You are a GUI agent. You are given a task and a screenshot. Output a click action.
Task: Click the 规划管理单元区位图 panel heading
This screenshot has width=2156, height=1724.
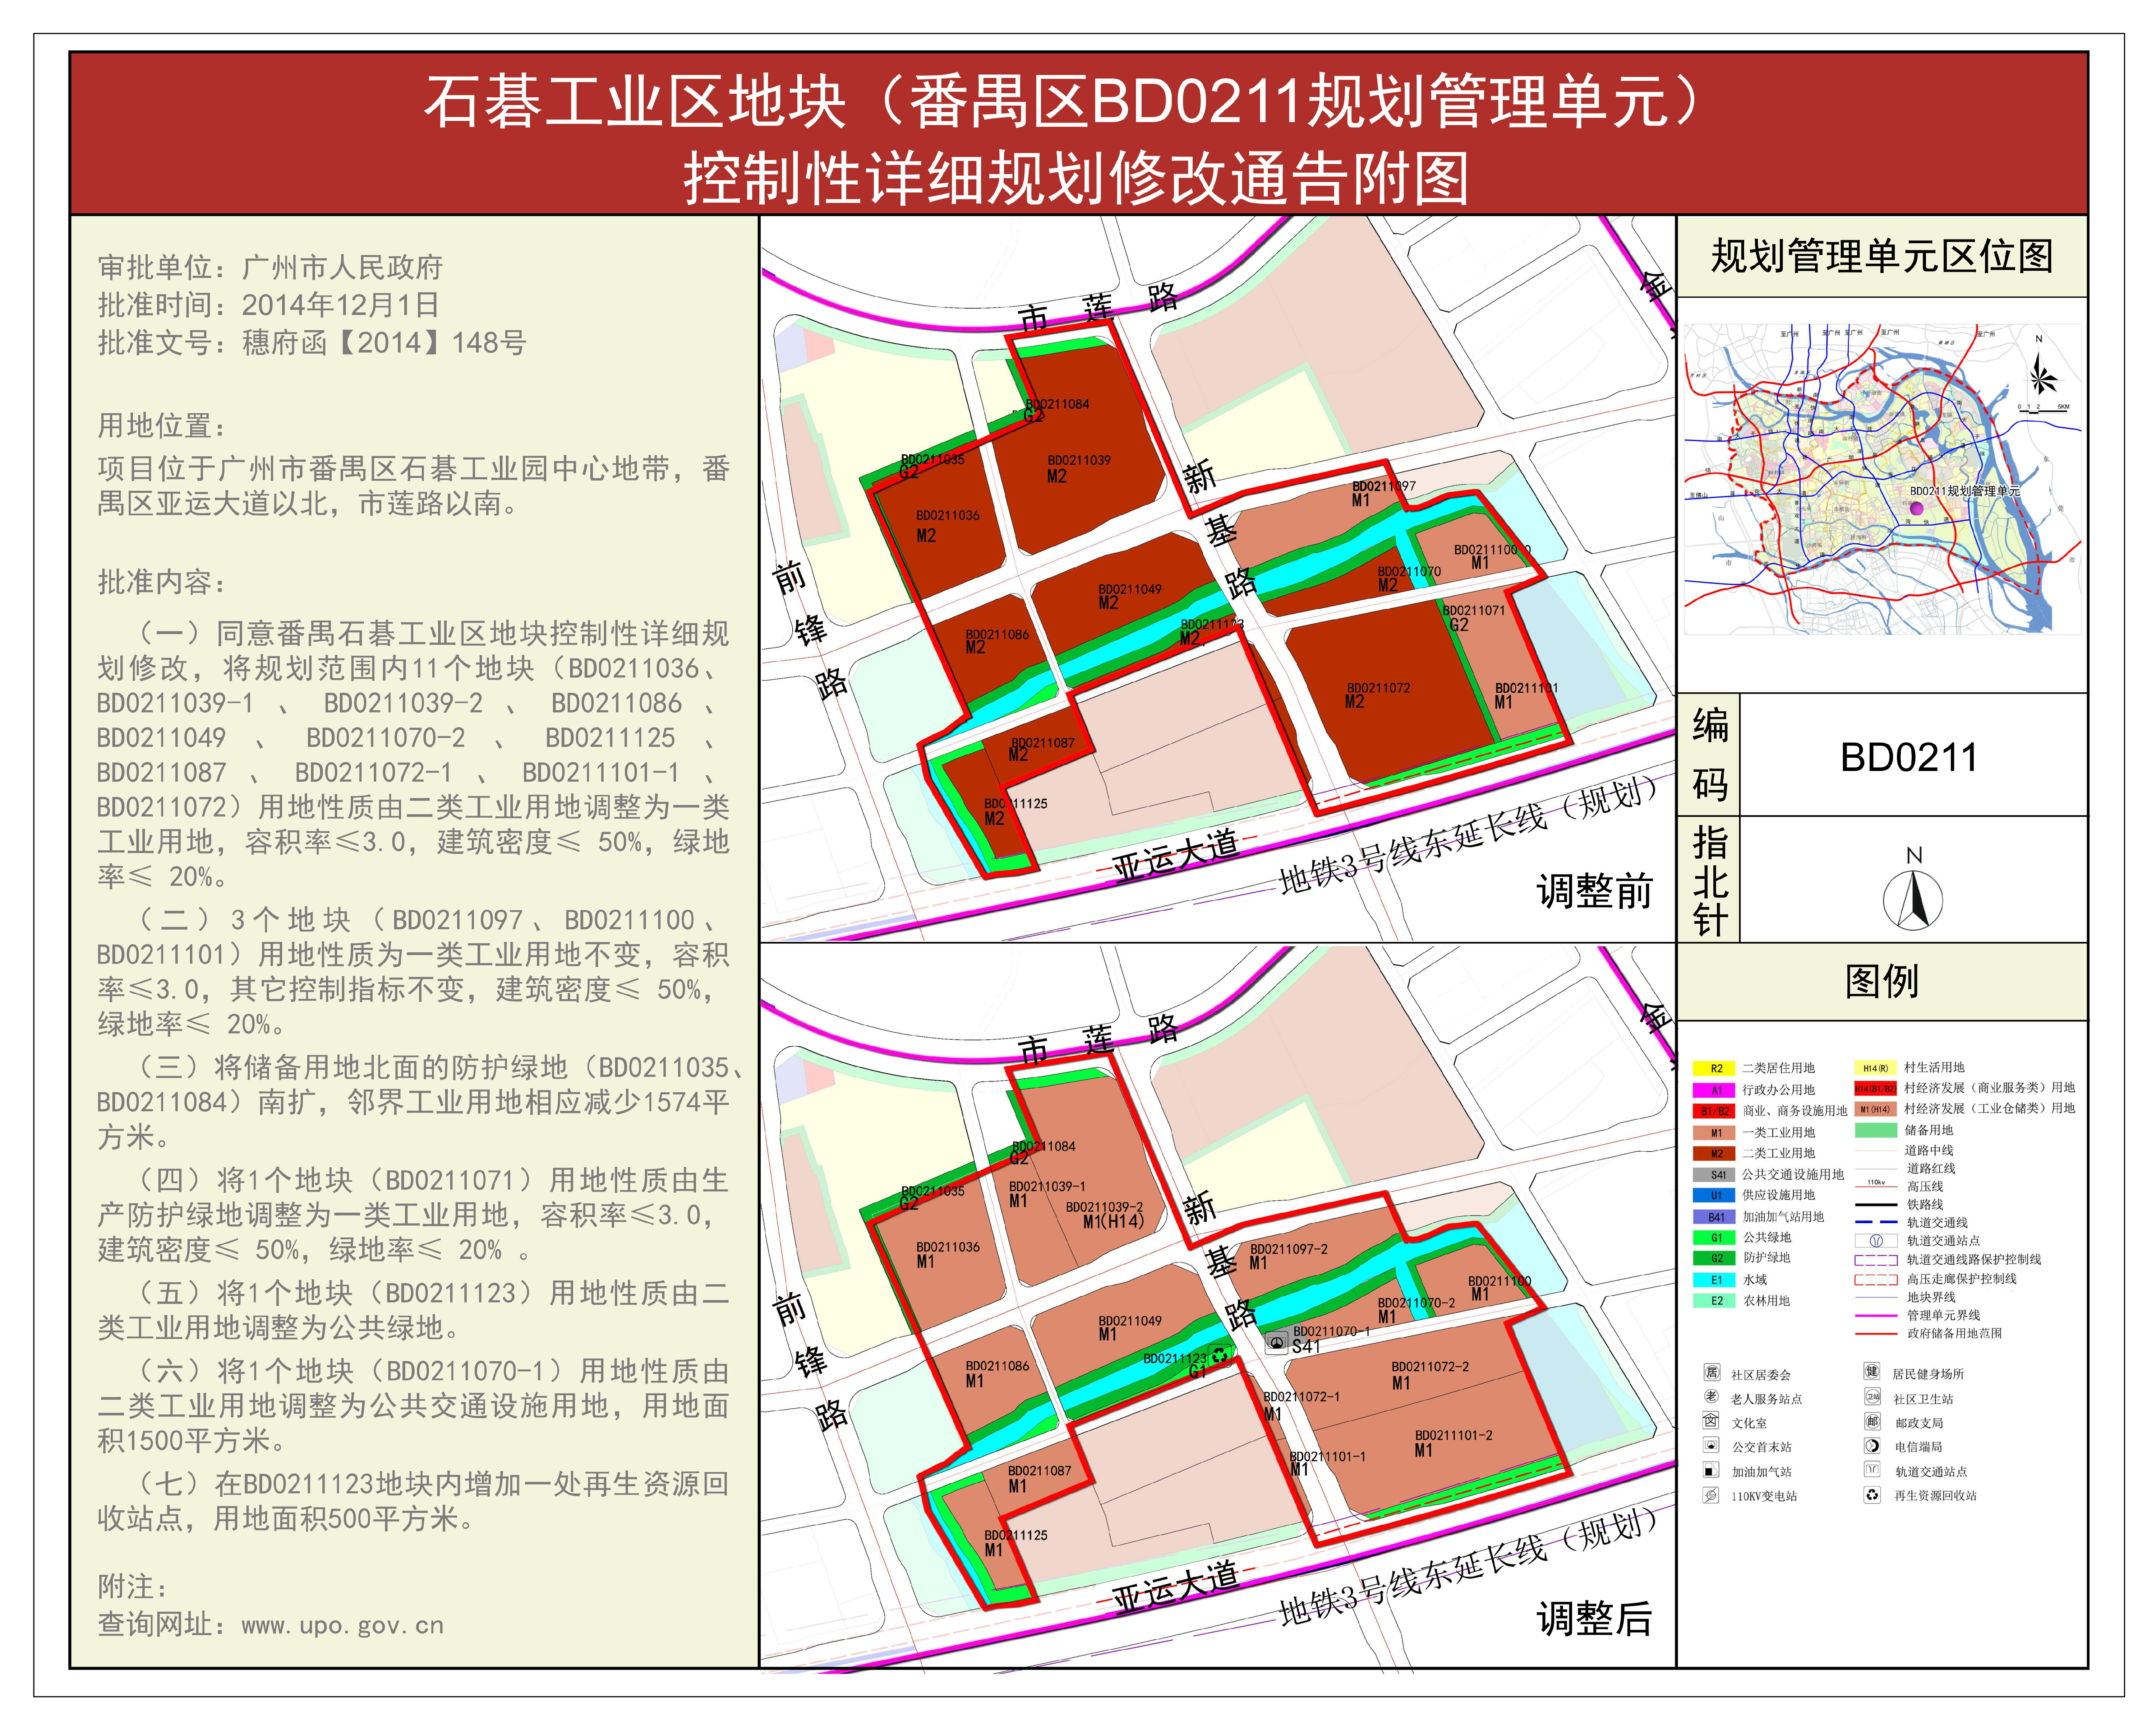coord(1882,256)
